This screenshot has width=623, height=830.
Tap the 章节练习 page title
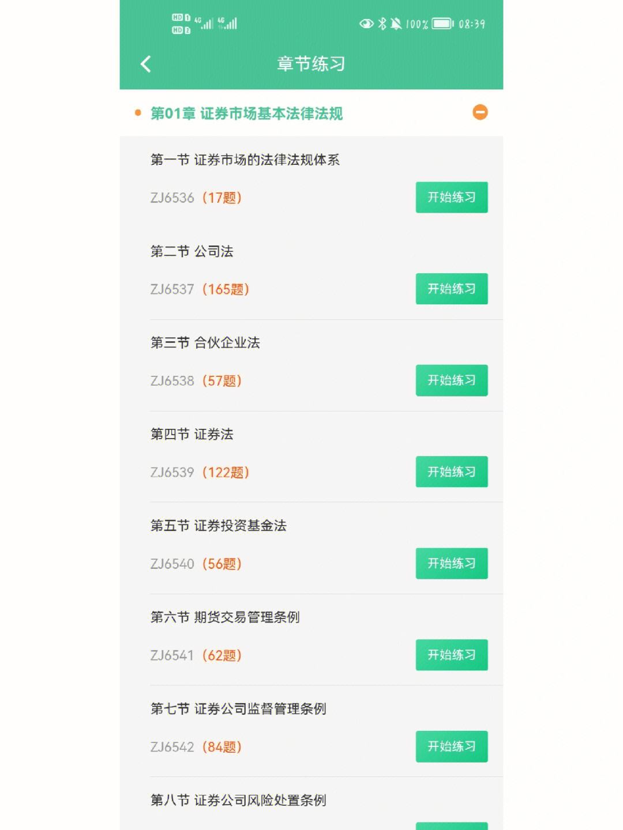(x=311, y=64)
